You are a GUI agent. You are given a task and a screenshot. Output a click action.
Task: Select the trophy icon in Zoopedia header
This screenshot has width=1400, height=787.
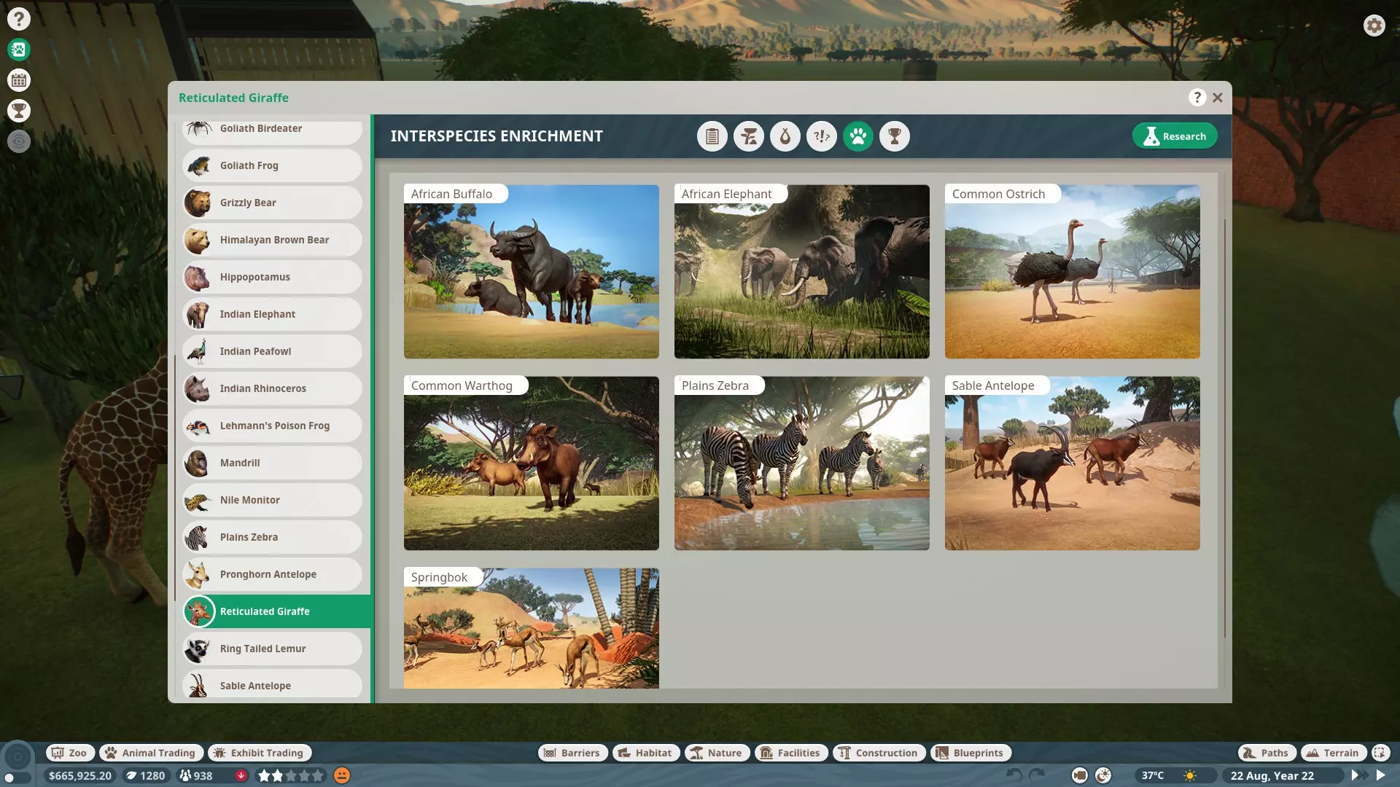point(894,136)
